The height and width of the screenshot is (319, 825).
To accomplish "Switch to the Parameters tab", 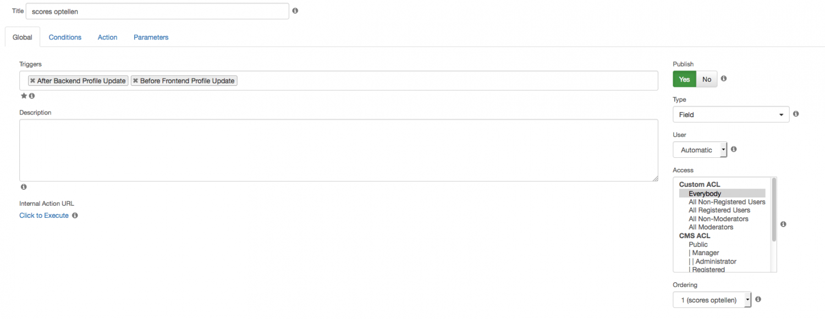I will [151, 37].
